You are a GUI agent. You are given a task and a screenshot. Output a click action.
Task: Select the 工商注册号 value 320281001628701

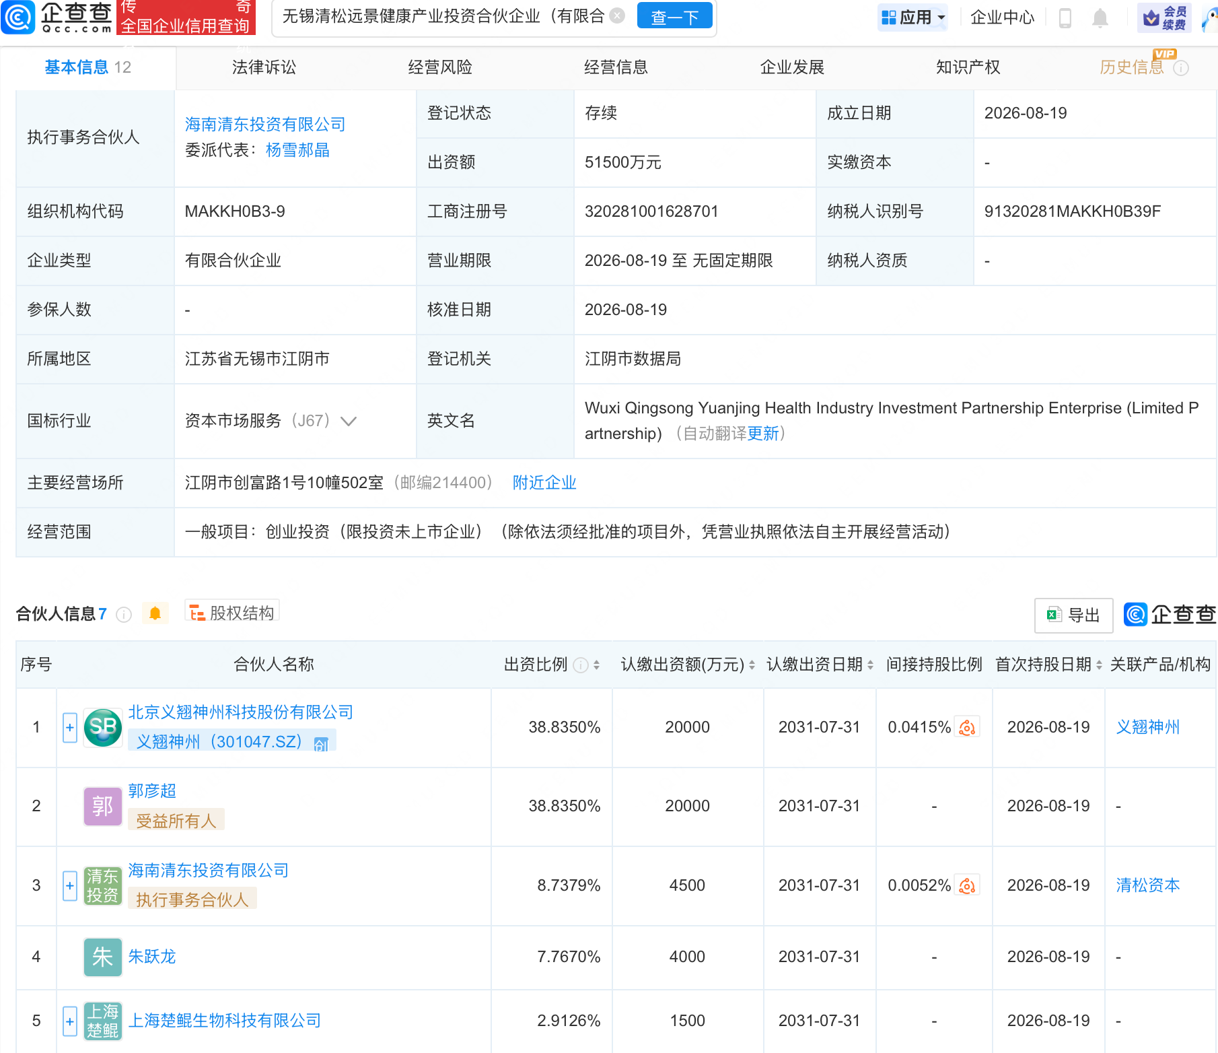[x=651, y=211]
